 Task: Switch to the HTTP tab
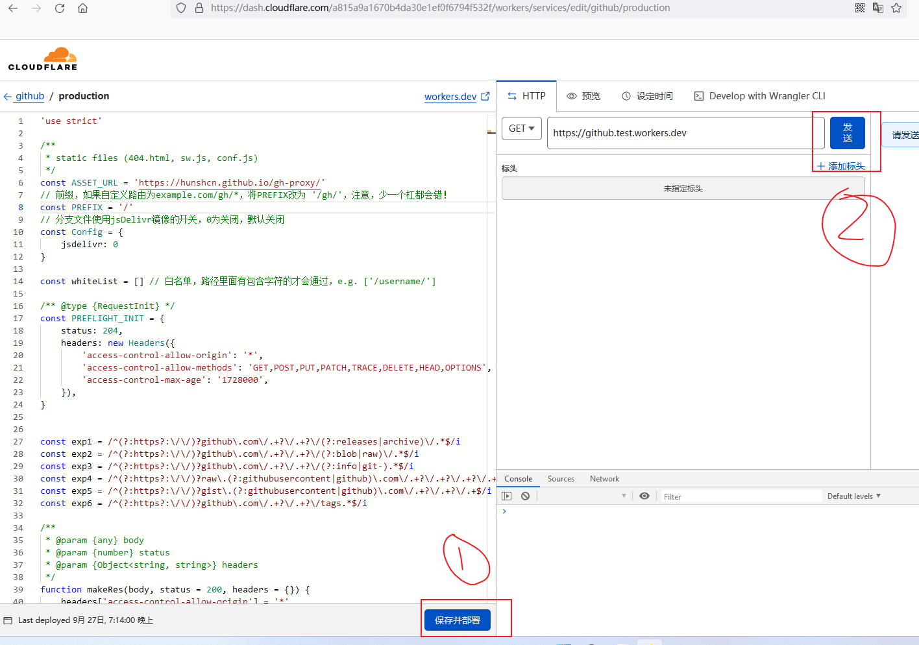tap(526, 96)
